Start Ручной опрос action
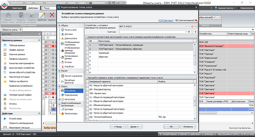Screen dimensions: 255x137 pyautogui.click(x=16, y=118)
